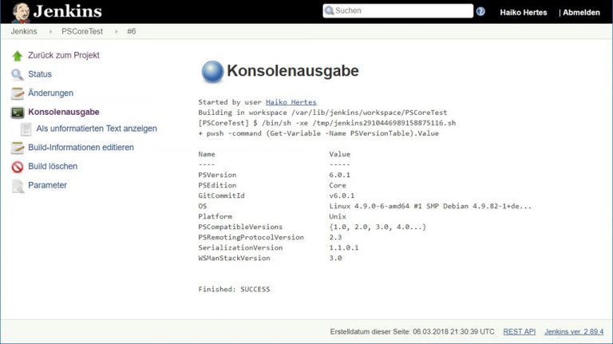Screen dimensions: 613x344
Task: Open the Jenkins breadcrumb root link
Action: pyautogui.click(x=25, y=31)
